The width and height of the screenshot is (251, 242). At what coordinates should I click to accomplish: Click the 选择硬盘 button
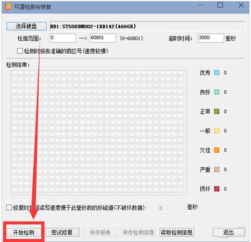tap(26, 26)
